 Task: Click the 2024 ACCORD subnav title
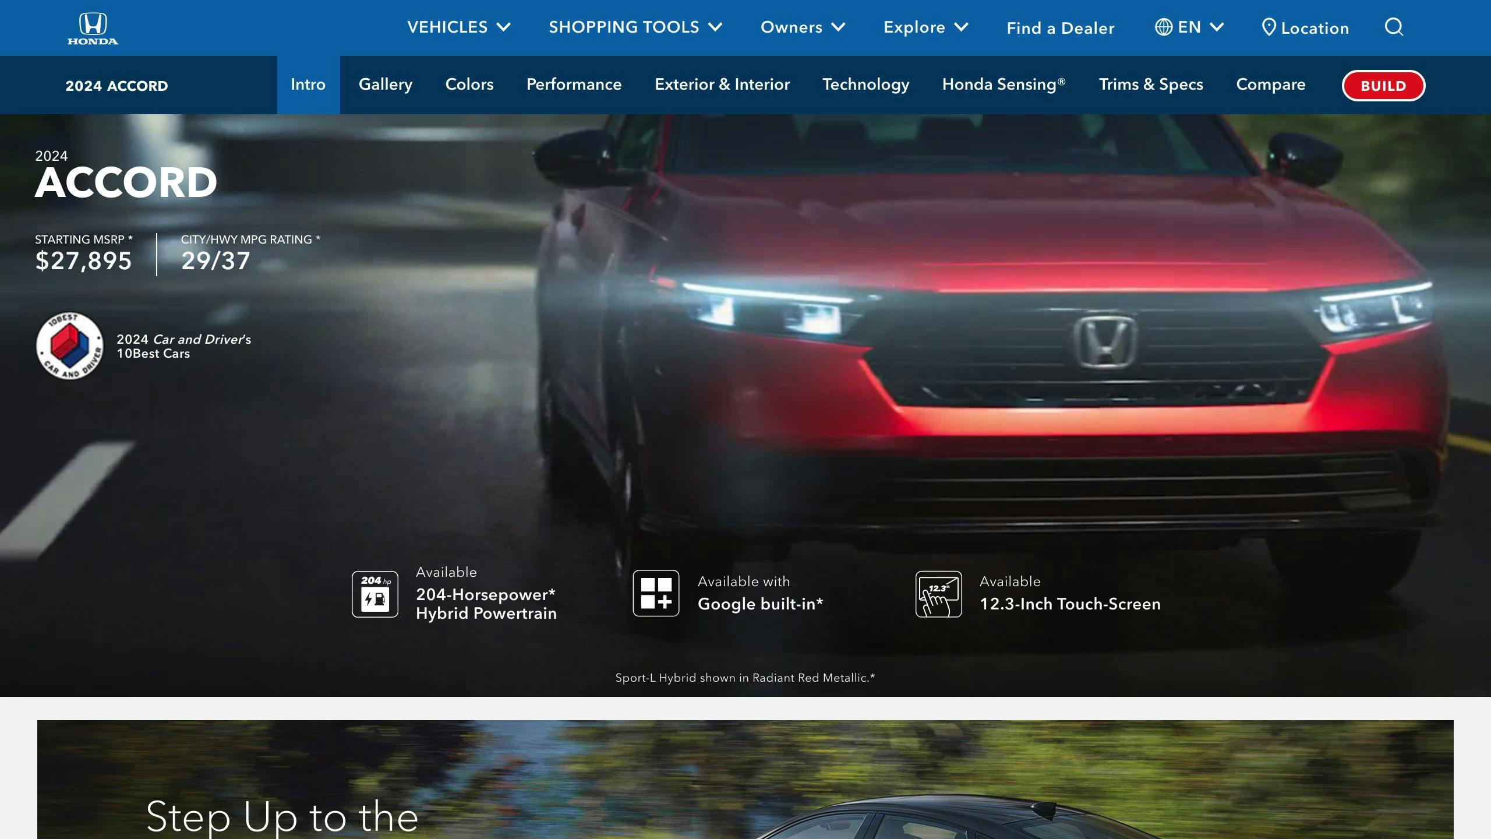[x=116, y=86]
